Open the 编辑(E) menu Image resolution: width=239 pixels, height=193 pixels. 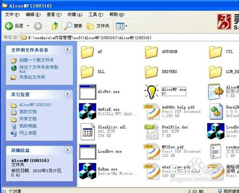click(x=33, y=15)
